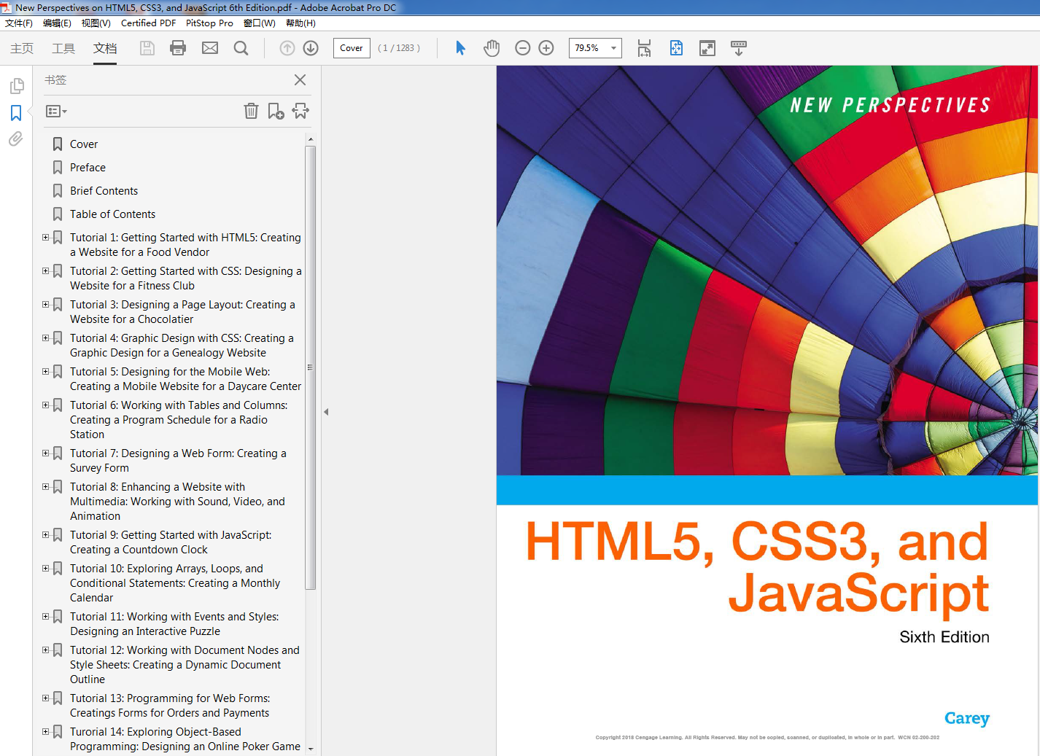
Task: Zoom in with plus icon
Action: (546, 48)
